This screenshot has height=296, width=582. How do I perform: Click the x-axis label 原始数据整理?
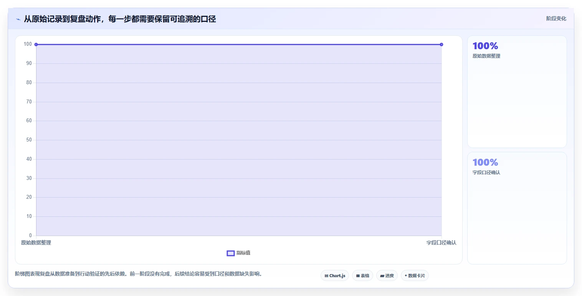coord(36,243)
